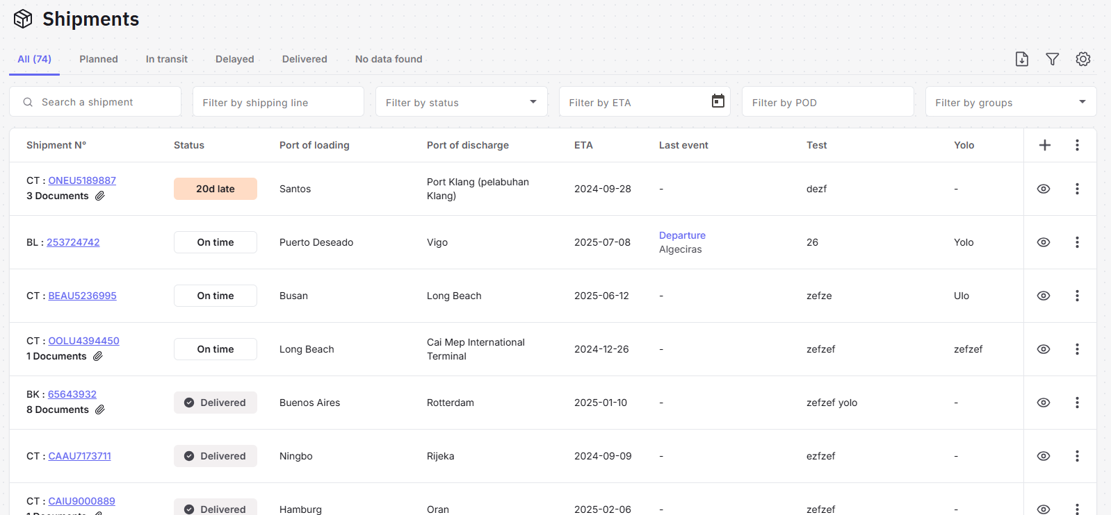The height and width of the screenshot is (515, 1111).
Task: Click the 20d late status badge
Action: 216,189
